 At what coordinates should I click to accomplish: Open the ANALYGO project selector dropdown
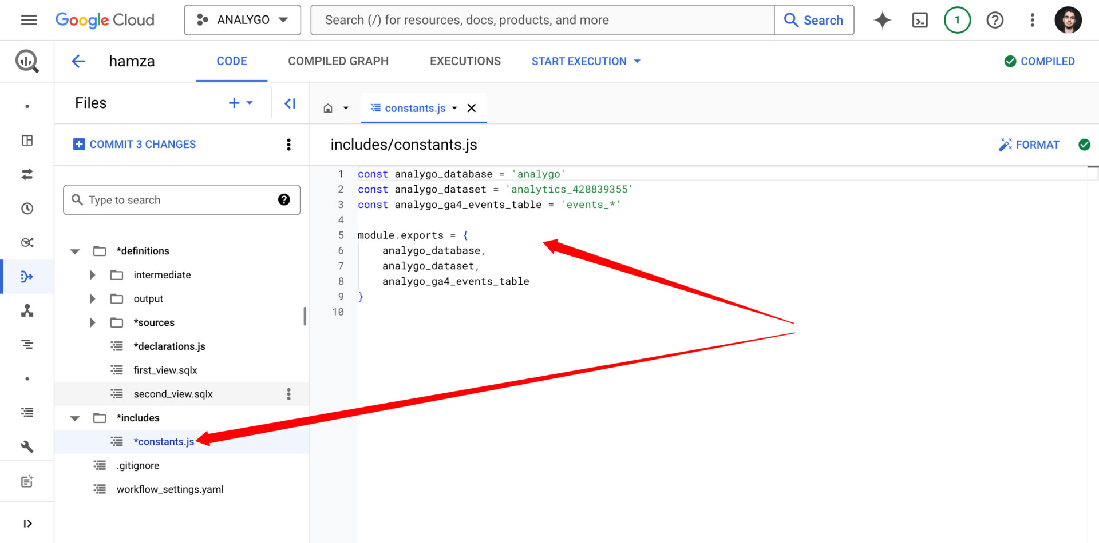tap(242, 20)
